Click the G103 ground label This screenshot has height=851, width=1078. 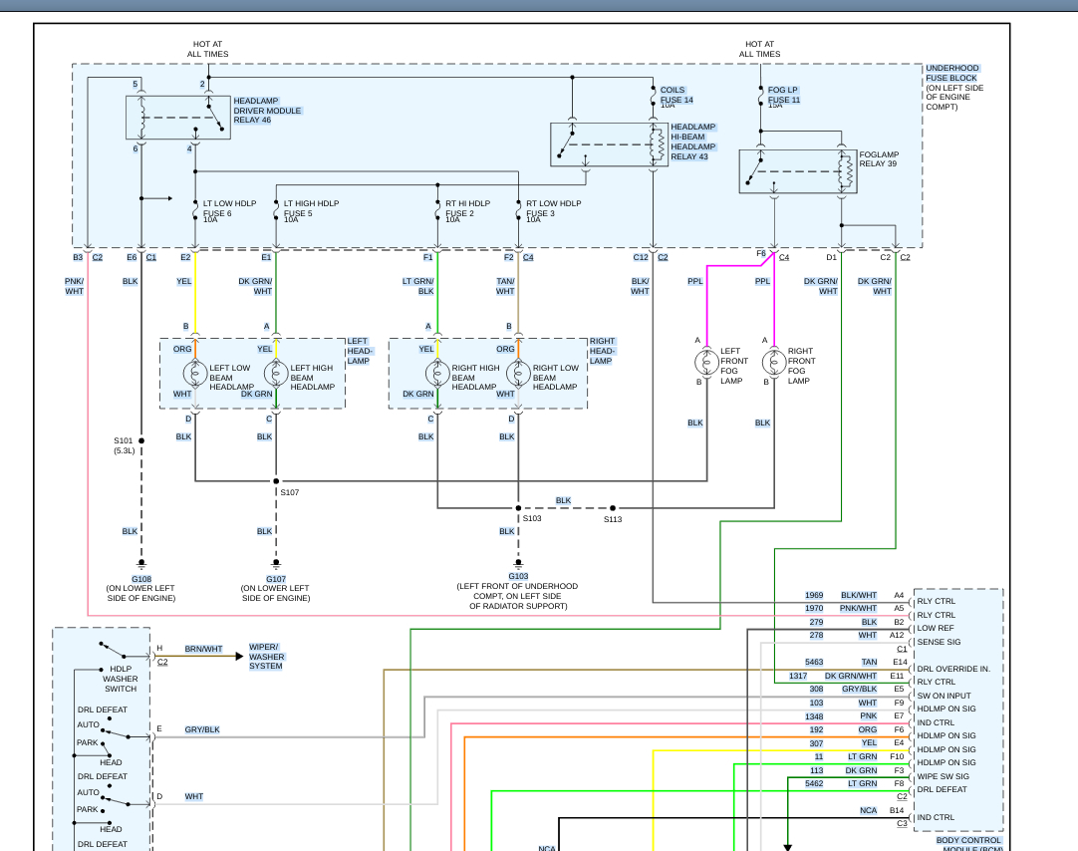(518, 576)
